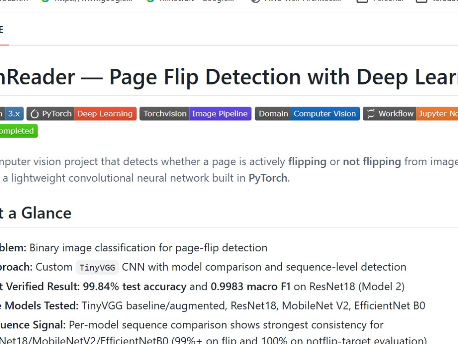Open the Domain Computer Vision badge
The height and width of the screenshot is (344, 458).
(307, 114)
